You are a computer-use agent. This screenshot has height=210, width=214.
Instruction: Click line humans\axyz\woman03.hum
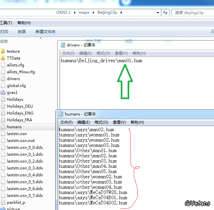[x=89, y=145]
